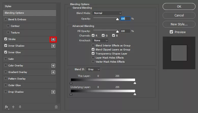Open the fx effects menu icon
198x113 pixels.
click(x=6, y=107)
